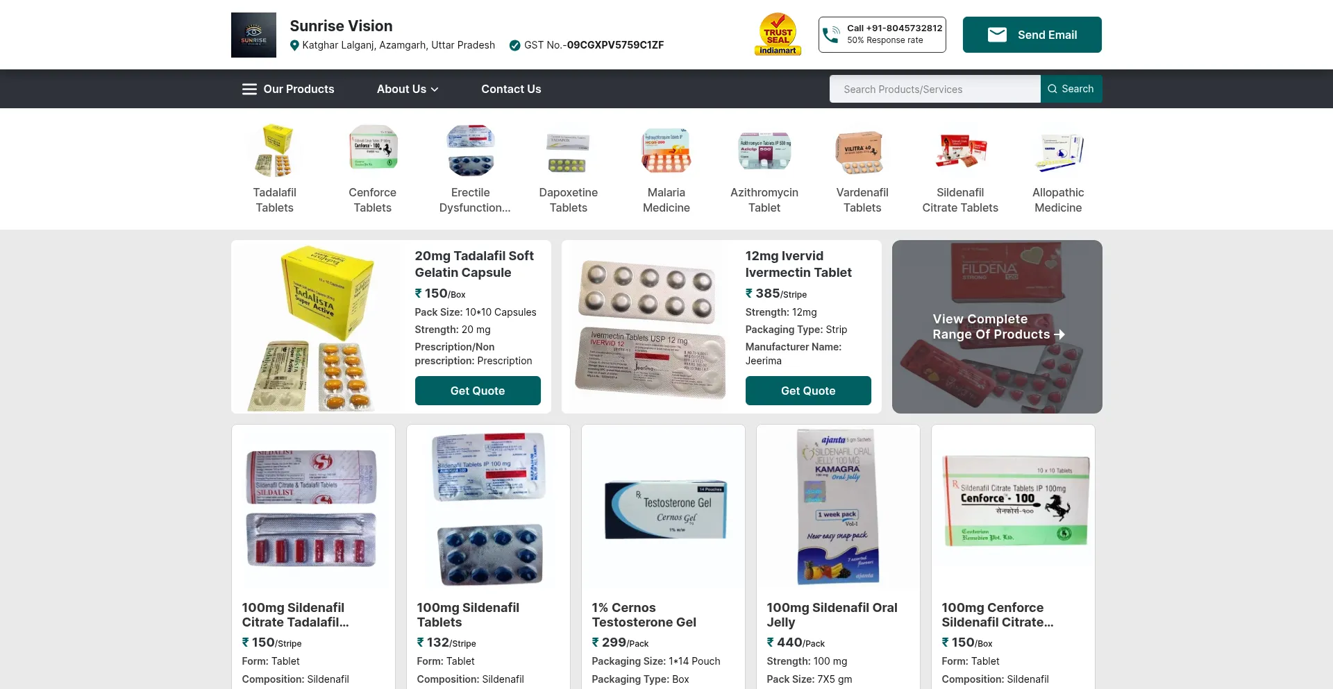Screen dimensions: 1333x689
Task: Click the IndiaMART Trust Seal badge
Action: [778, 34]
